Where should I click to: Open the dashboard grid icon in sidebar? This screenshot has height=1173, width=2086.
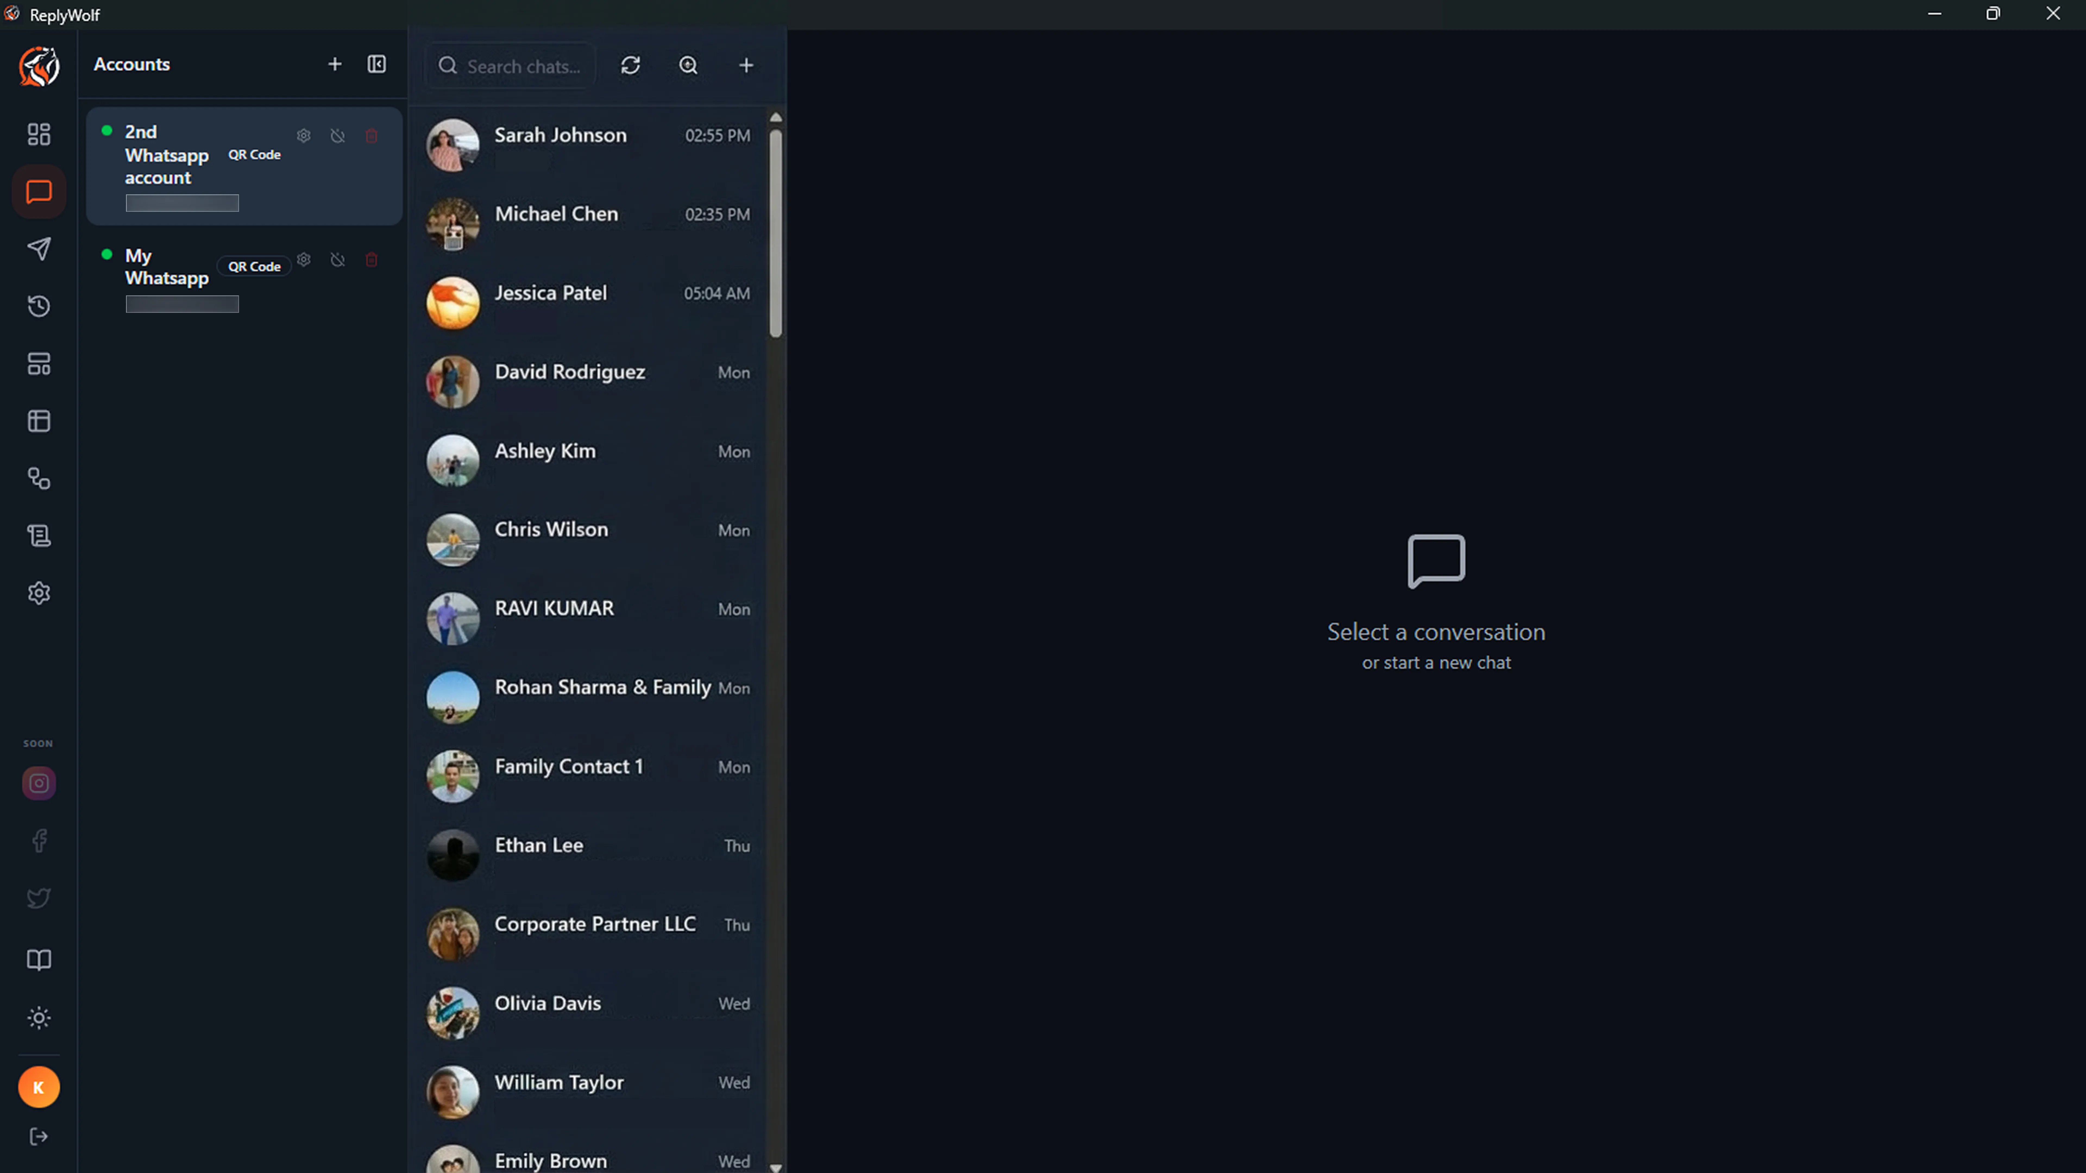point(39,134)
